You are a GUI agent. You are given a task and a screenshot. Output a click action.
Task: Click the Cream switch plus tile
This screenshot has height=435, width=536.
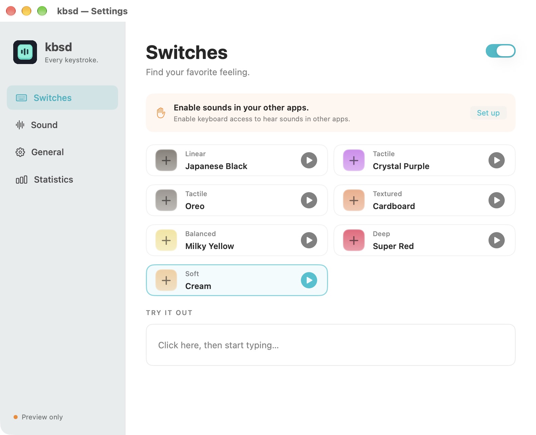coord(166,280)
